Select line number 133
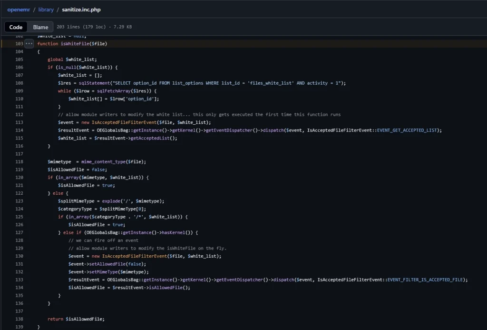The width and height of the screenshot is (487, 330). tap(19, 280)
